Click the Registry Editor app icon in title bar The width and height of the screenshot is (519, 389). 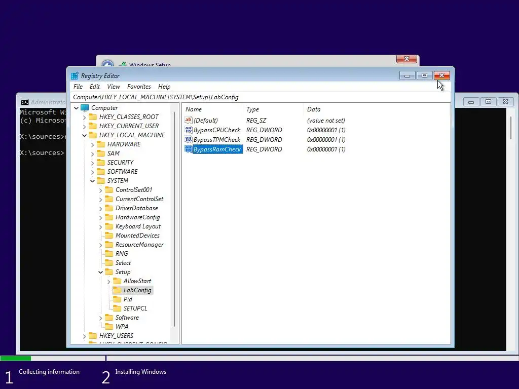(75, 76)
